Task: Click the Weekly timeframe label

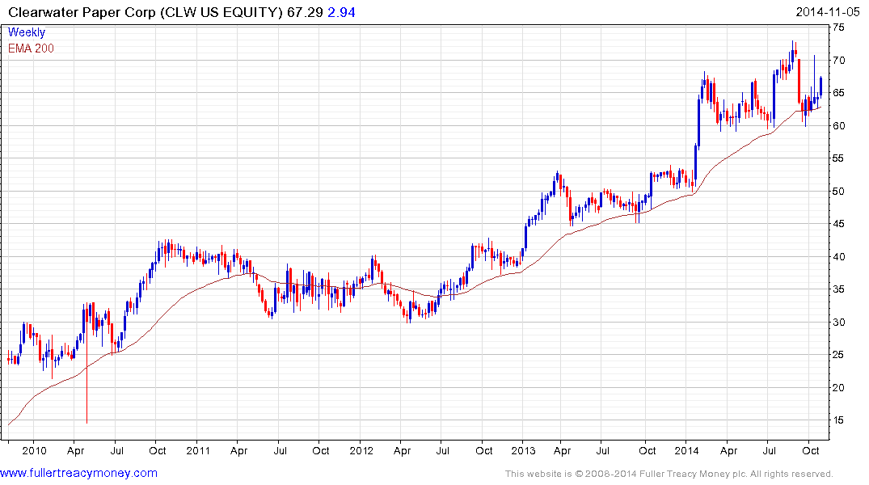Action: point(27,33)
